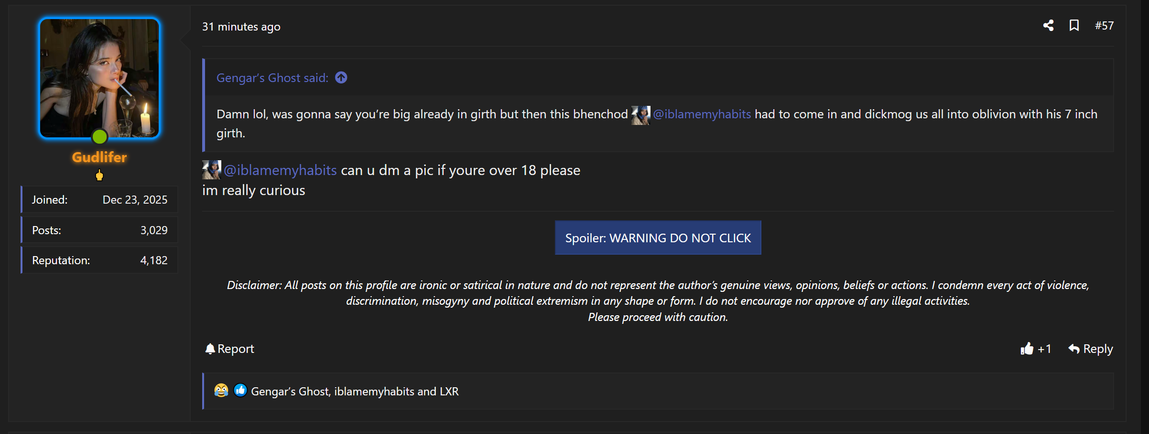Click the thumbs-up +1 like icon
Viewport: 1149px width, 434px height.
1027,349
